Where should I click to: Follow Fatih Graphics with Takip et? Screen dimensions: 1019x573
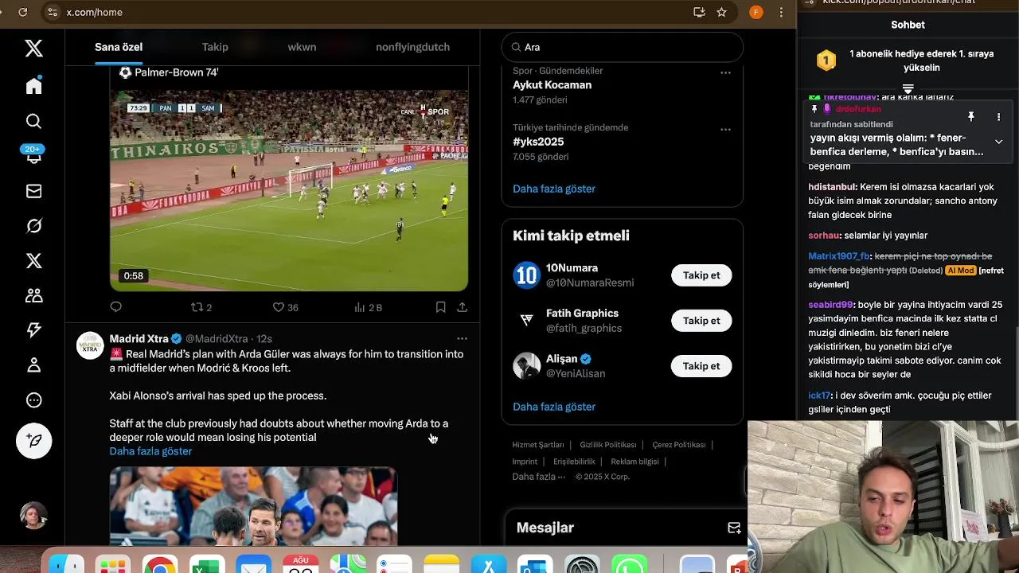pos(701,321)
